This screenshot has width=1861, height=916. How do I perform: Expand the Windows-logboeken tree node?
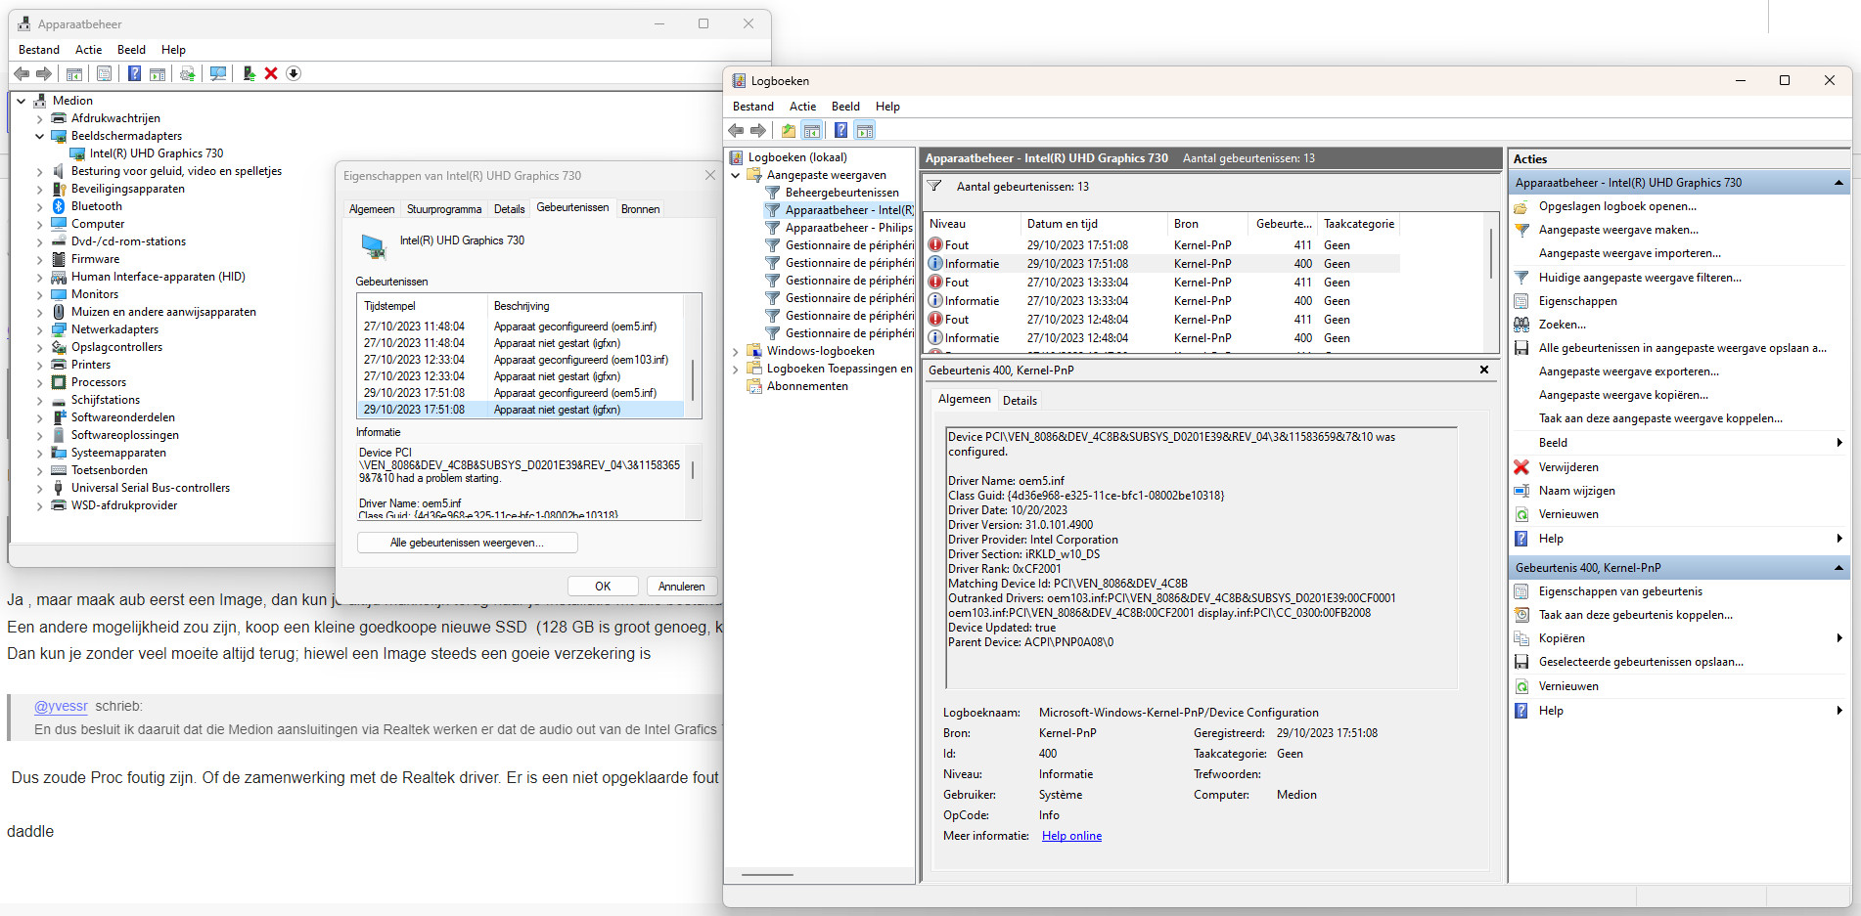point(736,351)
